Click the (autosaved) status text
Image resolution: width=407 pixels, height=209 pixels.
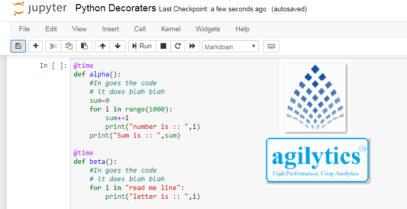289,9
